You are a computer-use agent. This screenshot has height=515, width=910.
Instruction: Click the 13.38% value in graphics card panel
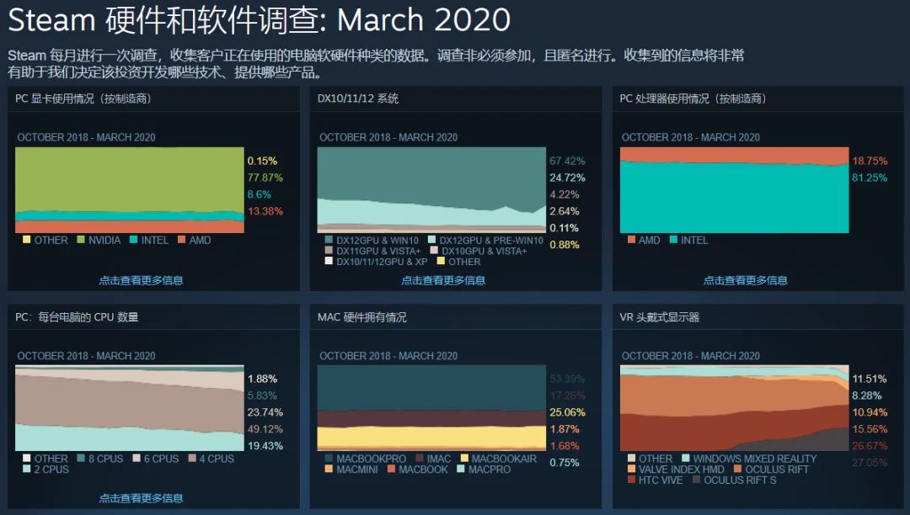265,211
